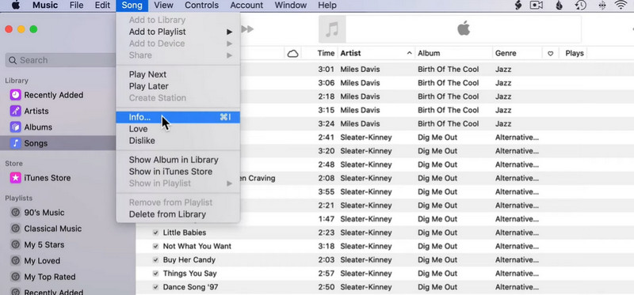Toggle the Things You Say checkbox
Image resolution: width=634 pixels, height=295 pixels.
click(155, 274)
